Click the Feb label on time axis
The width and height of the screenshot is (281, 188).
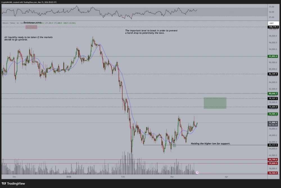click(123, 177)
